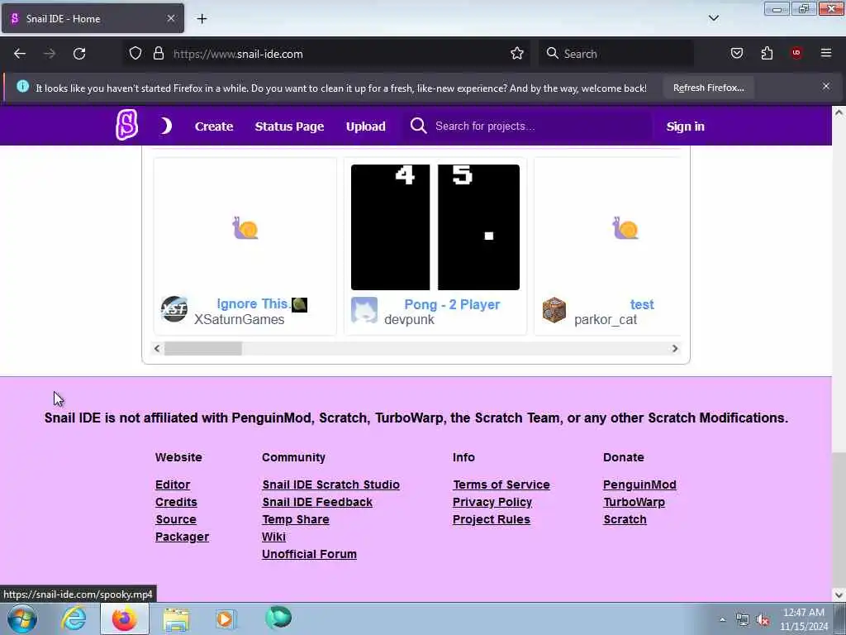Open the Privacy Policy link

coord(492,502)
